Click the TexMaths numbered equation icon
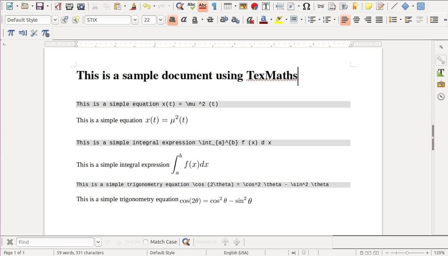The height and width of the screenshot is (256, 448). 23,33
